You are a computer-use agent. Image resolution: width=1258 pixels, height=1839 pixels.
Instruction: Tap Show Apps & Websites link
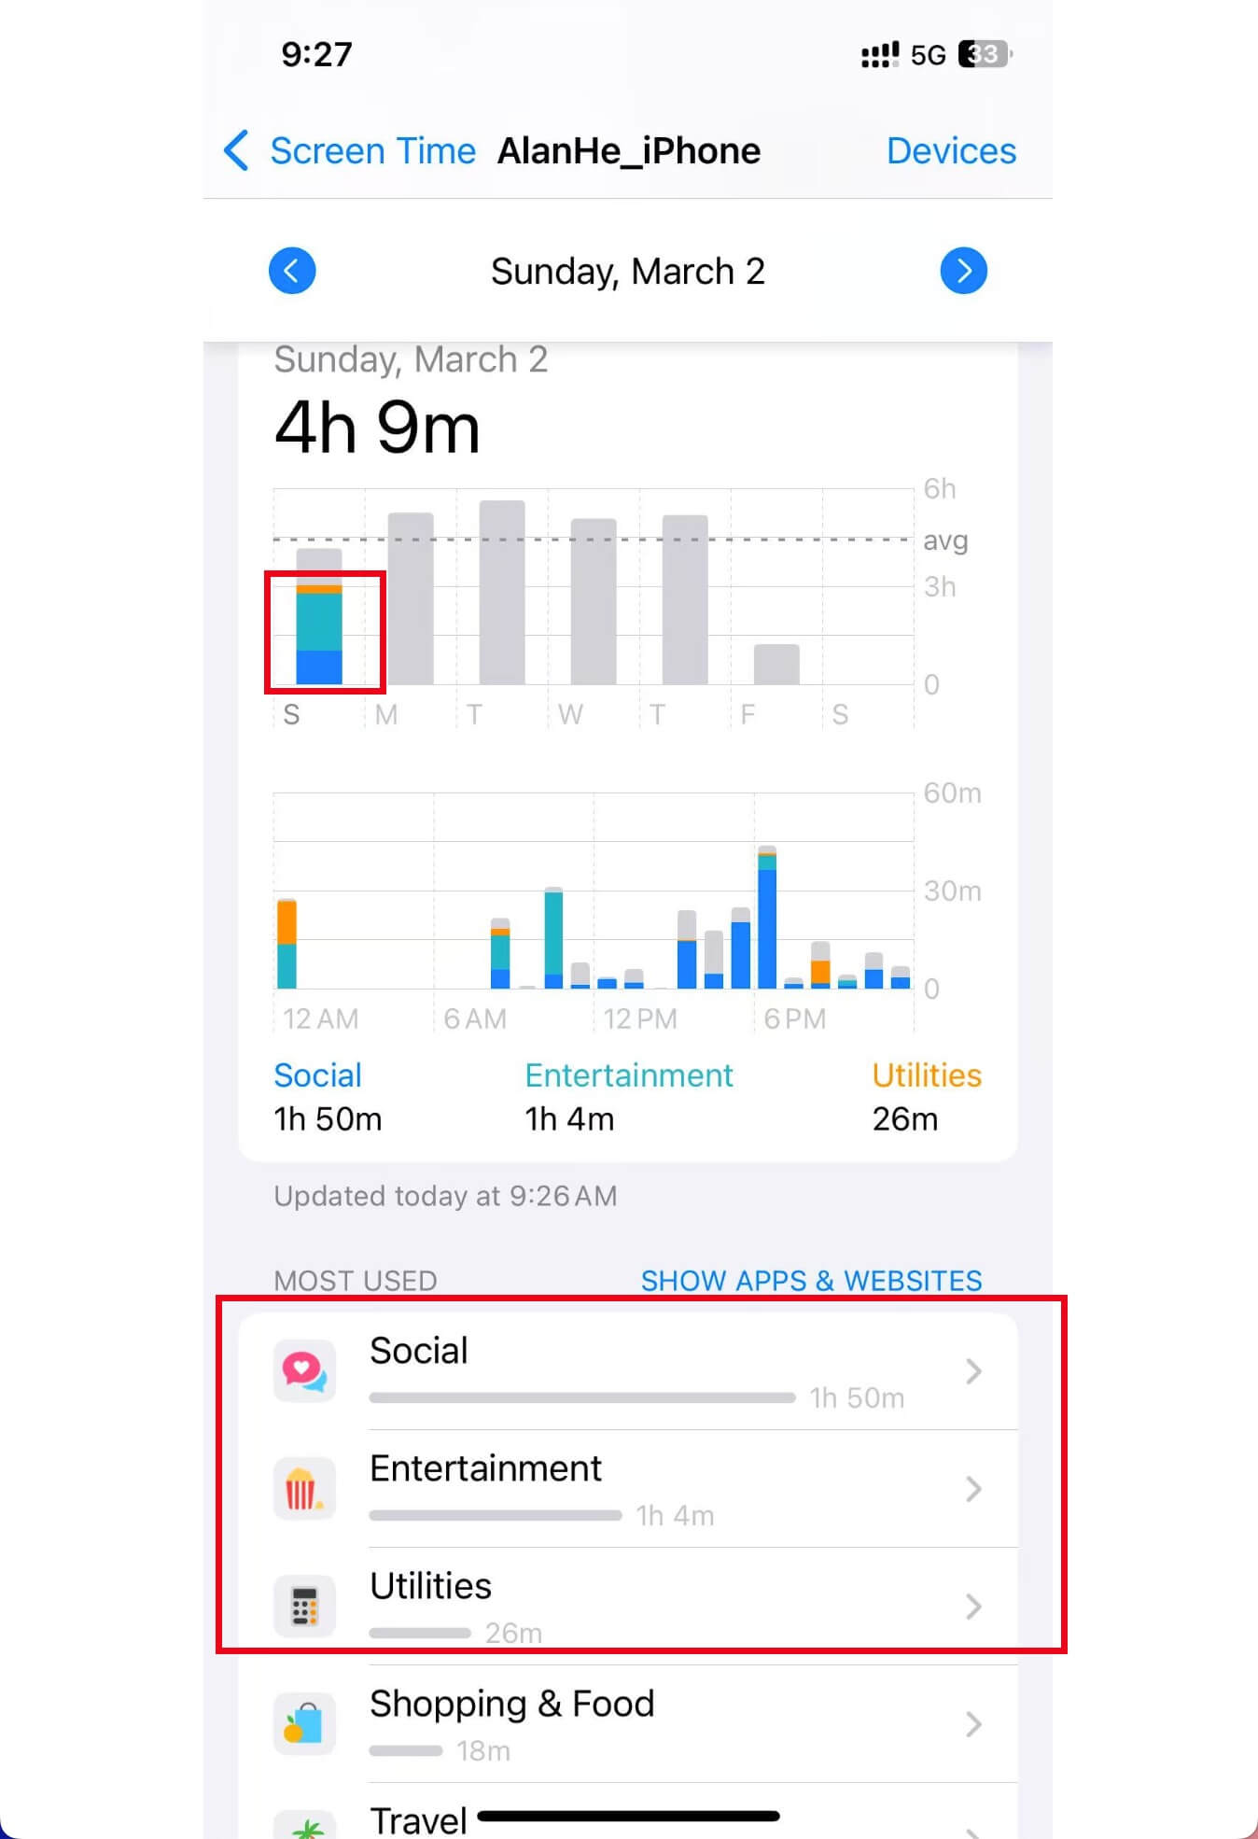[x=811, y=1280]
